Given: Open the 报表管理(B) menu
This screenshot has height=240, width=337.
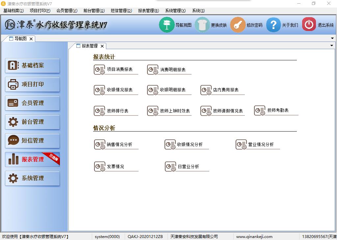Looking at the screenshot, I should pyautogui.click(x=148, y=11).
